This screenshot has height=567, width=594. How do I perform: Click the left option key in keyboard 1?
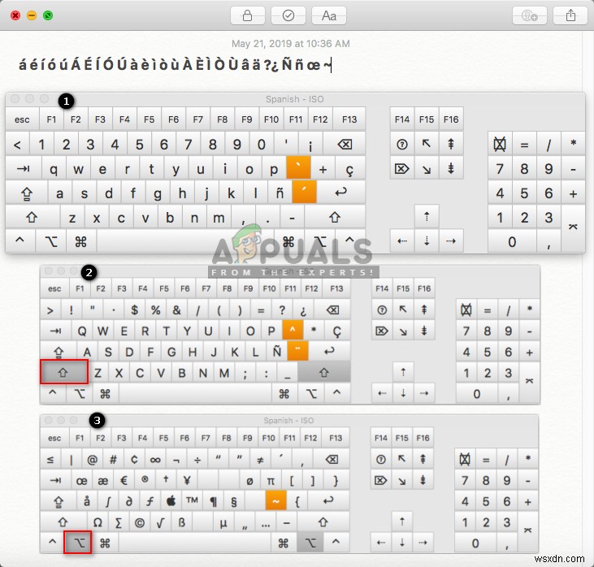(50, 241)
